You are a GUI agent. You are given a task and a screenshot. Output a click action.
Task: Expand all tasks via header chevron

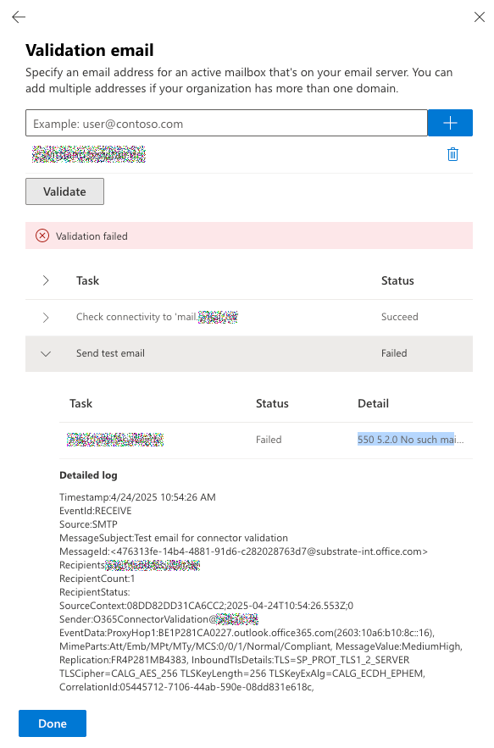(x=46, y=280)
